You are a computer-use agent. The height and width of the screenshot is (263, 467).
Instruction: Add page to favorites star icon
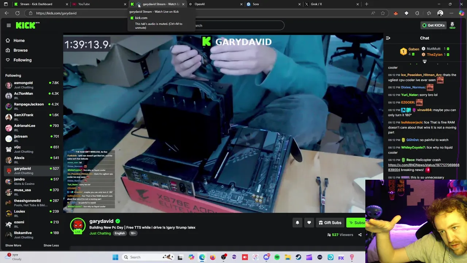click(383, 13)
